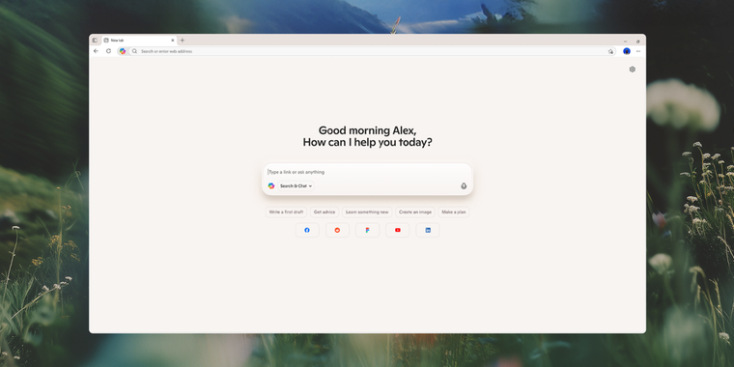Go back with the back arrow
The width and height of the screenshot is (734, 367).
[x=96, y=51]
